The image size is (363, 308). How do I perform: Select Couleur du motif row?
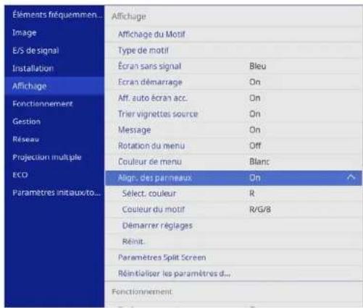click(x=233, y=209)
